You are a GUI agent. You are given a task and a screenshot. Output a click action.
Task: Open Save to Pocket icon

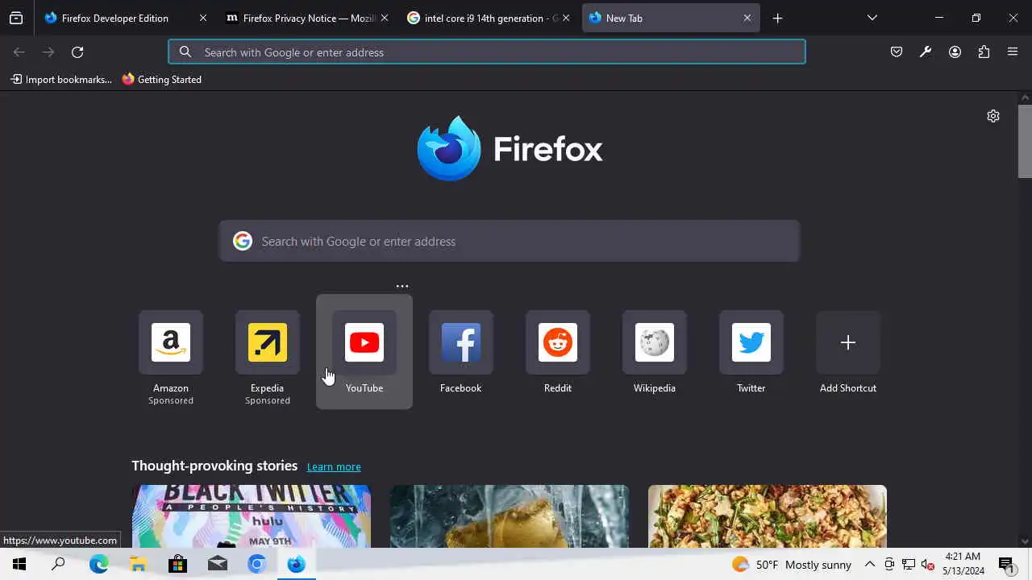pos(897,52)
